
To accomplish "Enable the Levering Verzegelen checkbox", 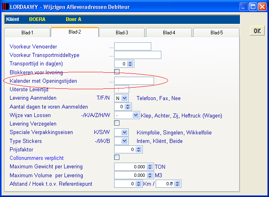I will coord(117,123).
